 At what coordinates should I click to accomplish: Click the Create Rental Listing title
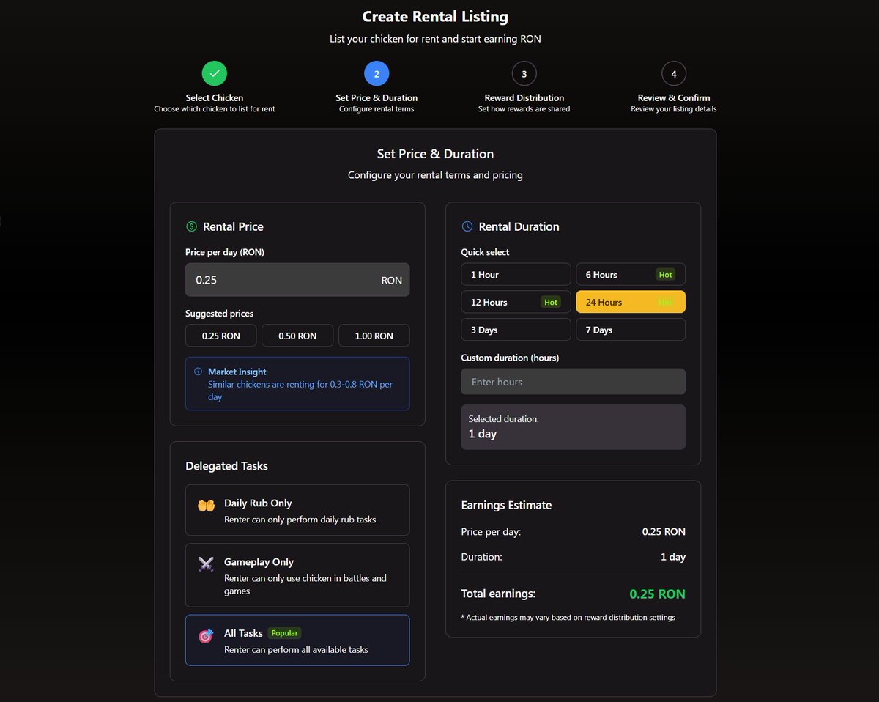[x=435, y=16]
